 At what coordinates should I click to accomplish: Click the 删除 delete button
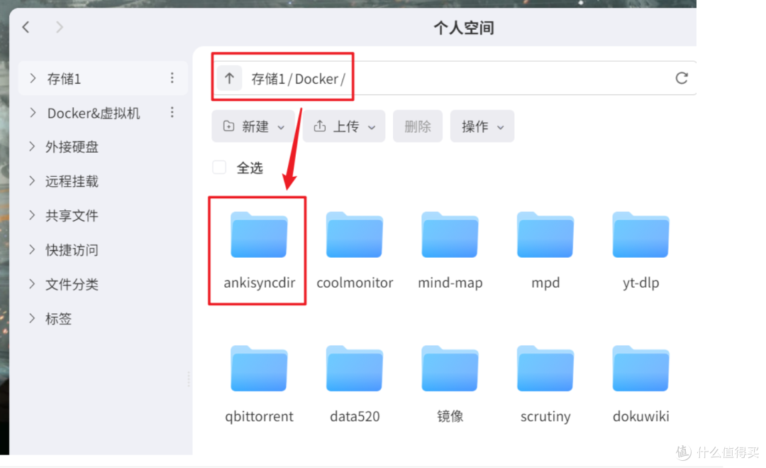(418, 126)
